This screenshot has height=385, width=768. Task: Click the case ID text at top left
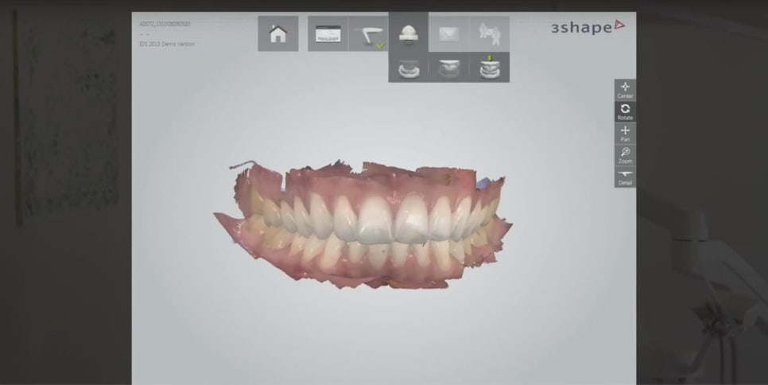164,24
